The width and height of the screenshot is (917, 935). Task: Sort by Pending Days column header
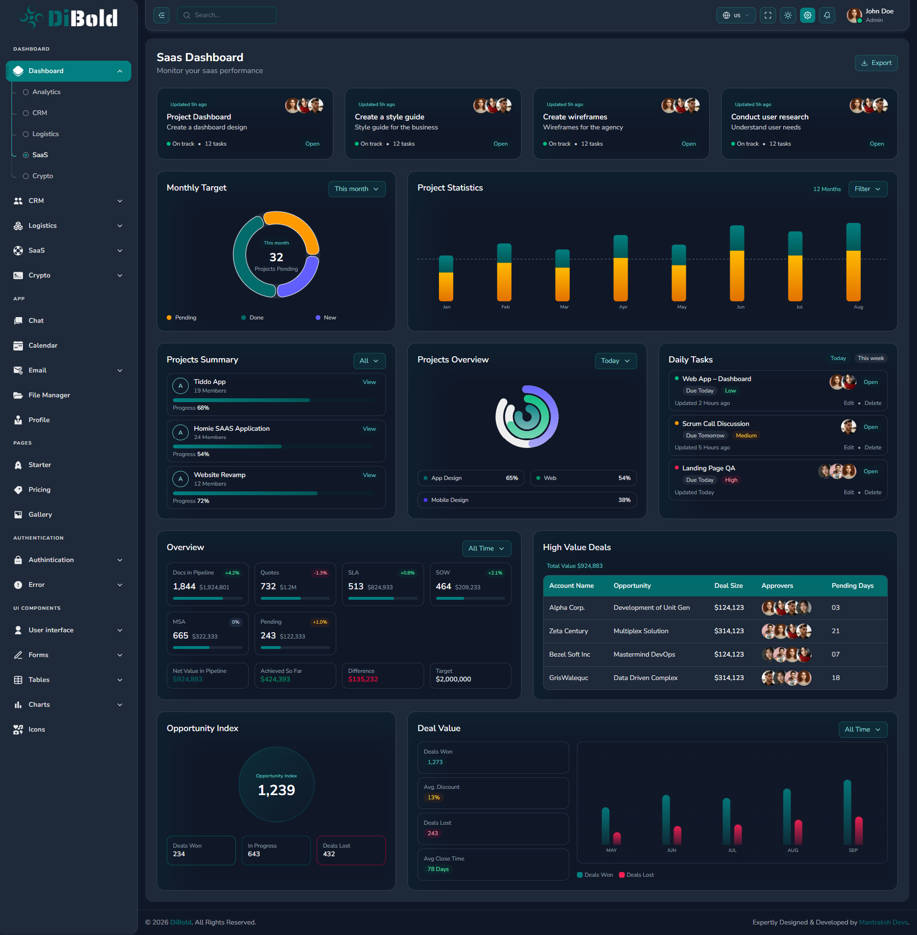pos(852,586)
